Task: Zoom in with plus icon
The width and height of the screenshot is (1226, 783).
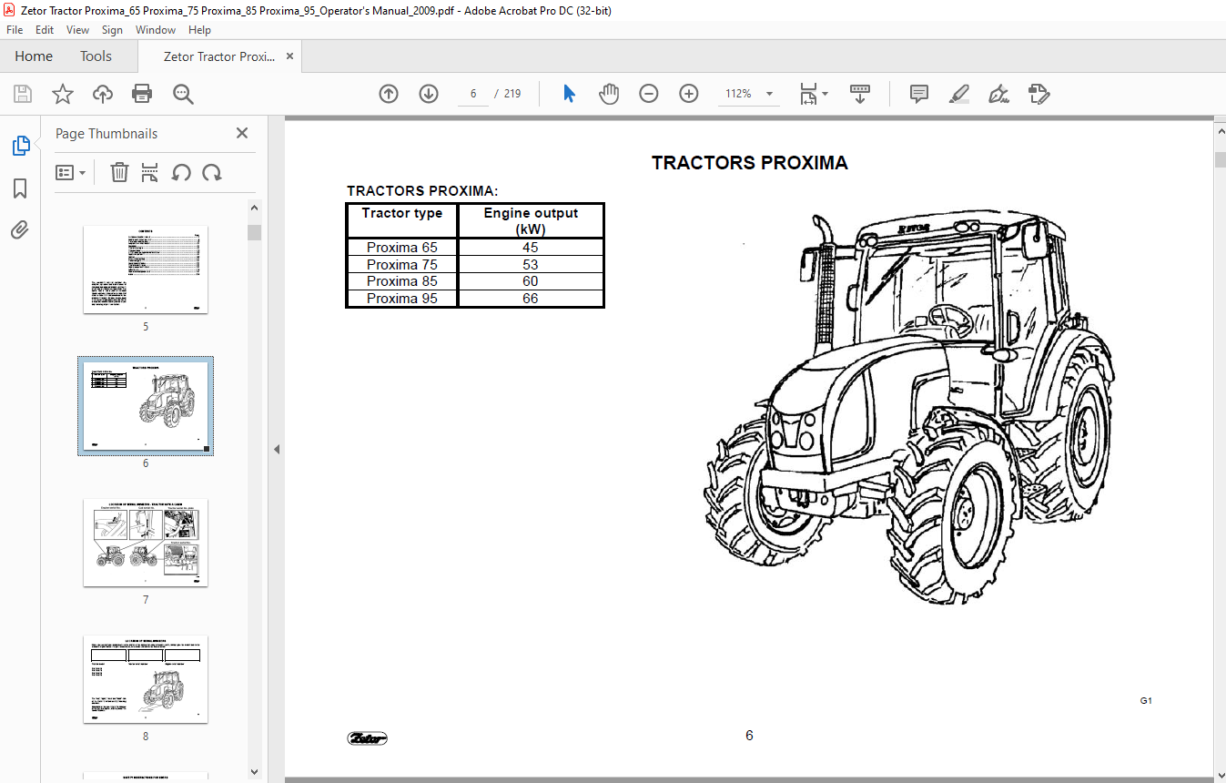Action: point(689,94)
